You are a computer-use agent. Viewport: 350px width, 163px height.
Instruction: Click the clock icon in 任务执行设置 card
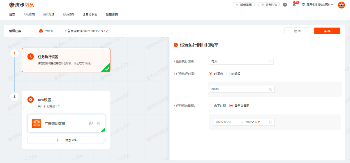point(30,57)
